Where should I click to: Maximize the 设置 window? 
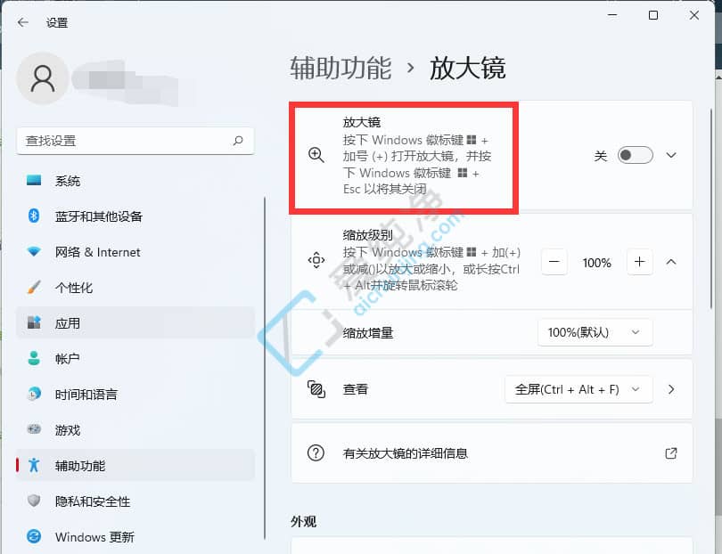click(x=653, y=15)
